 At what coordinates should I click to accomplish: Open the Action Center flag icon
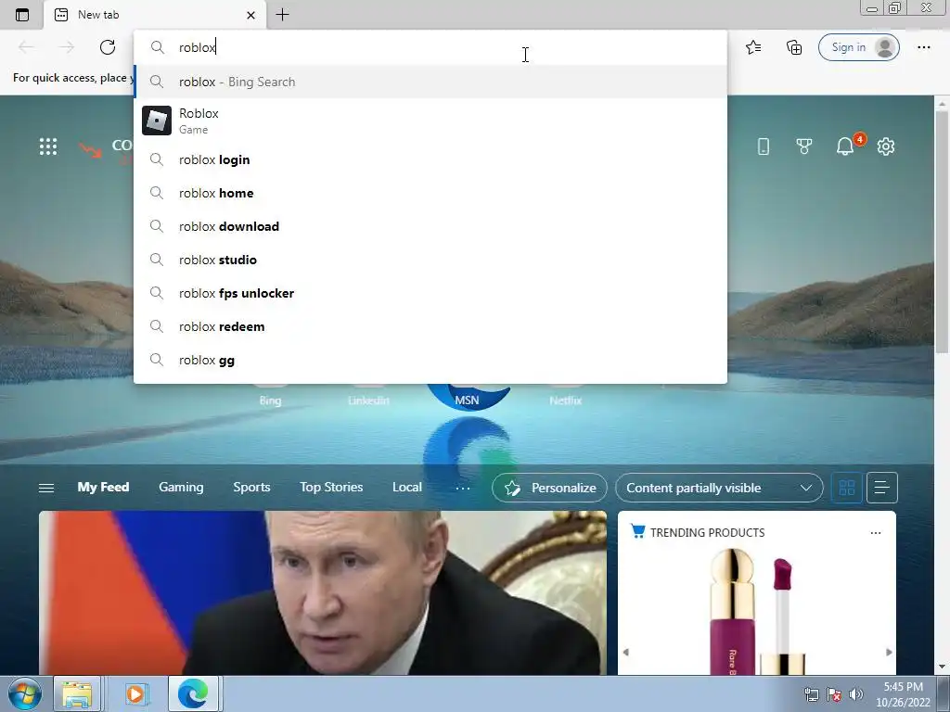[834, 694]
